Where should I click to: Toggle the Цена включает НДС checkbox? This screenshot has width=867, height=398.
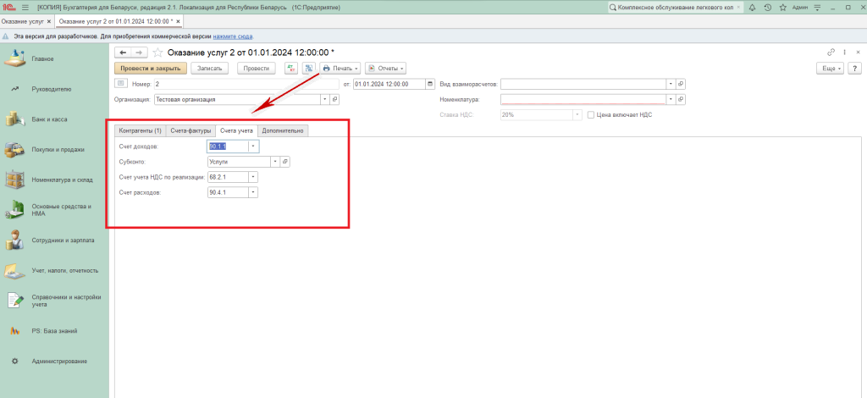[590, 114]
